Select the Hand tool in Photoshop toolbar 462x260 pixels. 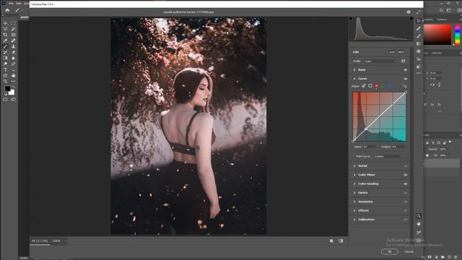(13, 75)
